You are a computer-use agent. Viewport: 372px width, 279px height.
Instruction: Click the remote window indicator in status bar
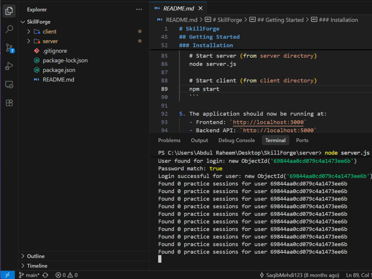click(x=7, y=275)
